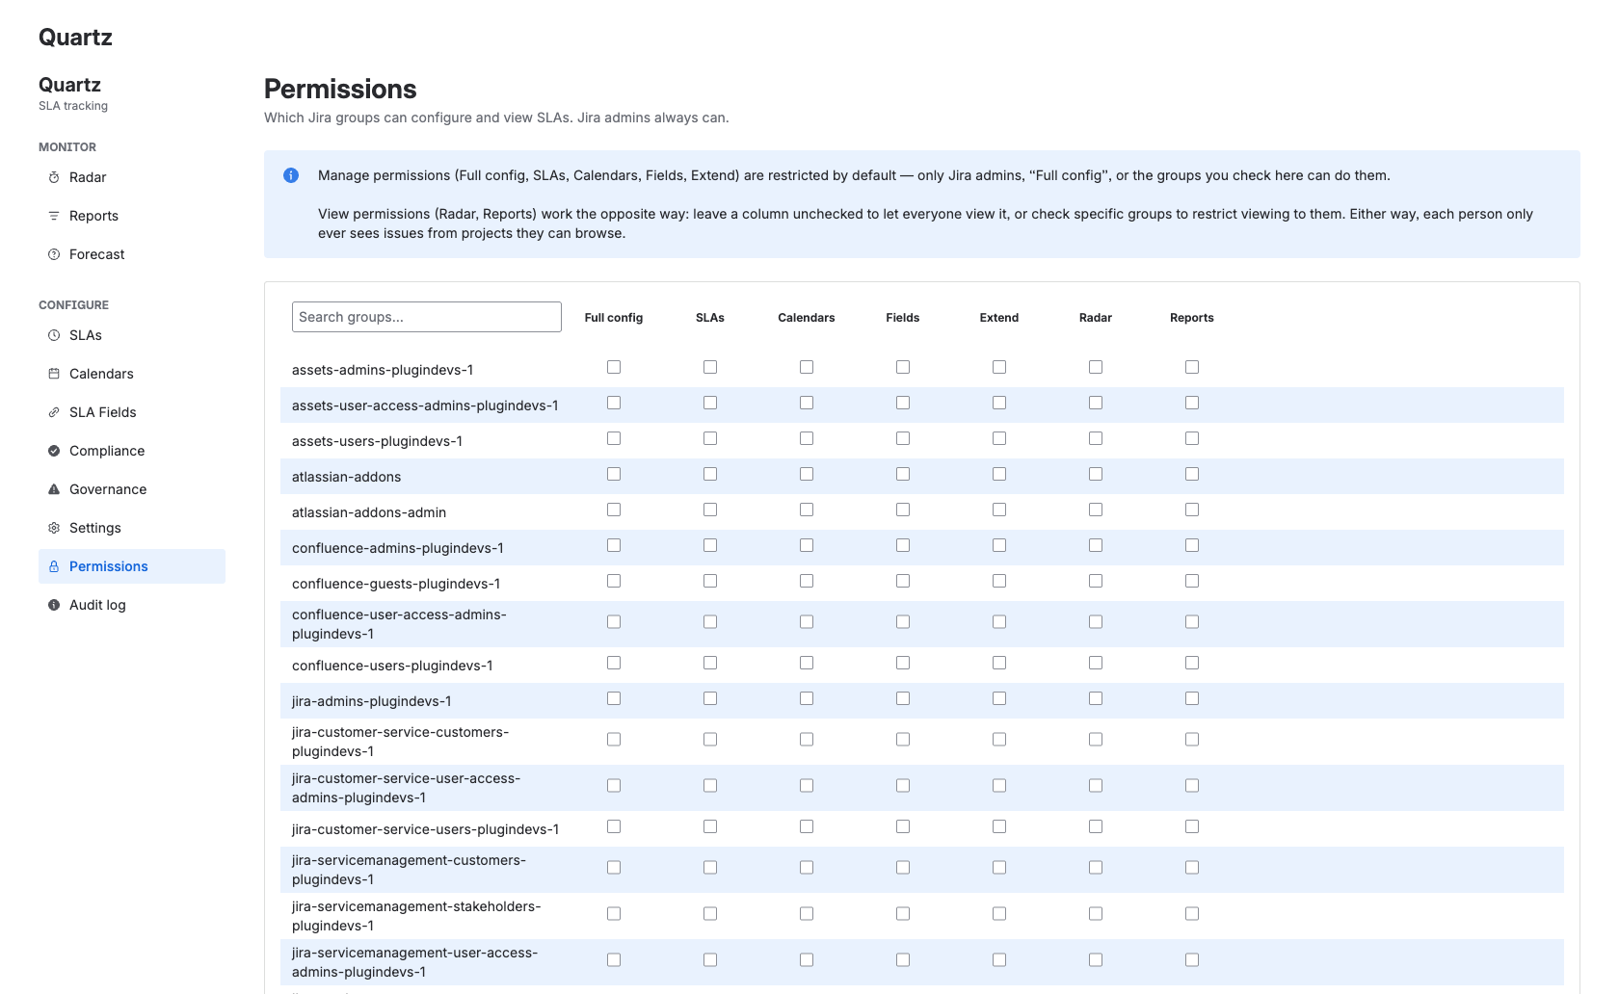Click the SLA Fields link icon
The image size is (1619, 994).
54,412
